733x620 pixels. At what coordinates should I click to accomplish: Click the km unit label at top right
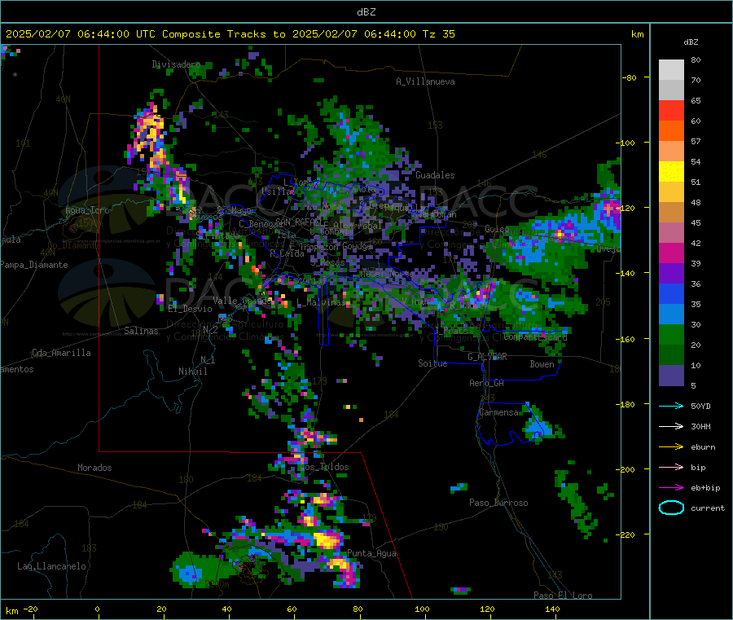pos(637,34)
